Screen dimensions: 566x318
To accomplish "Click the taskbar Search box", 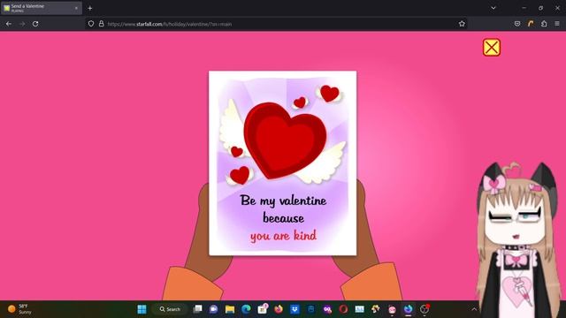I will coord(170,309).
